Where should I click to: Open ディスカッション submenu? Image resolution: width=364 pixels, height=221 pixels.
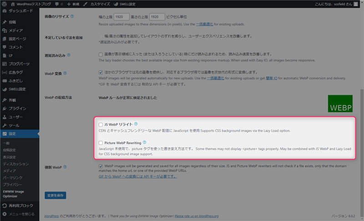(x=16, y=164)
